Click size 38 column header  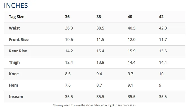(x=99, y=17)
